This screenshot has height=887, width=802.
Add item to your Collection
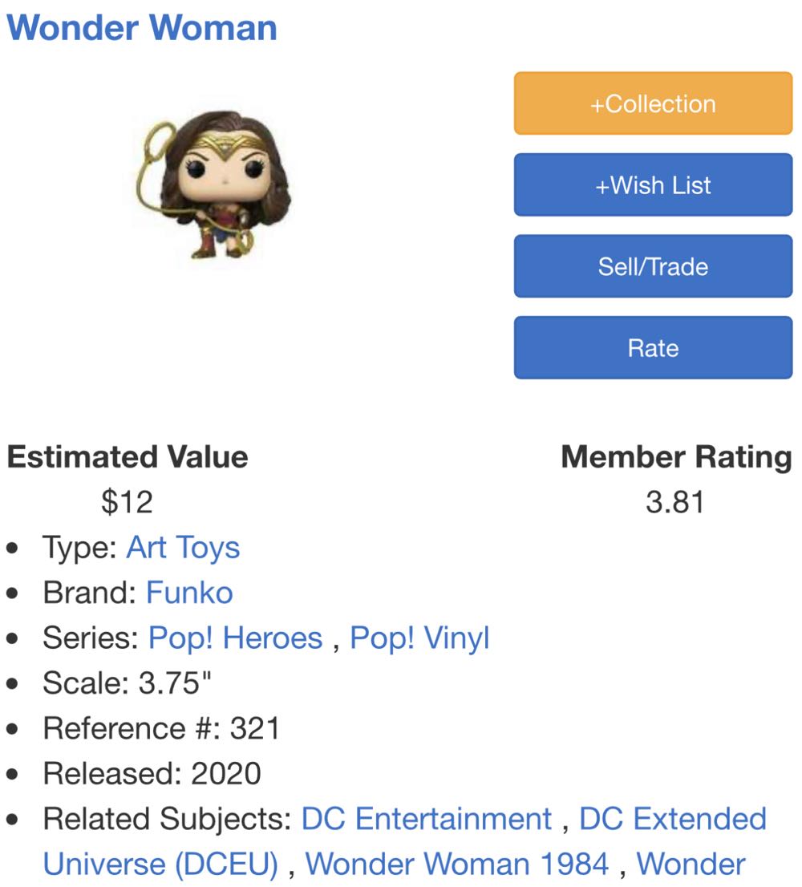pos(652,103)
